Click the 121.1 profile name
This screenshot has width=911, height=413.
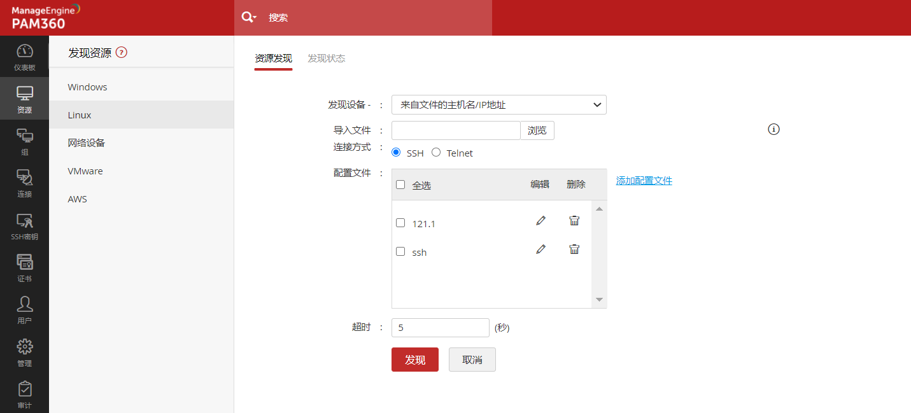pyautogui.click(x=424, y=224)
